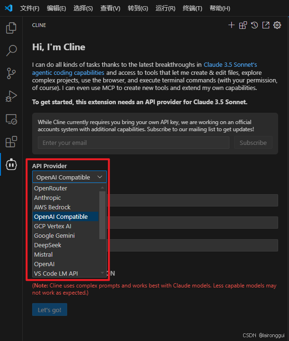Choose Mistral from provider list
Viewport: 289px width, 341px height.
[65, 255]
